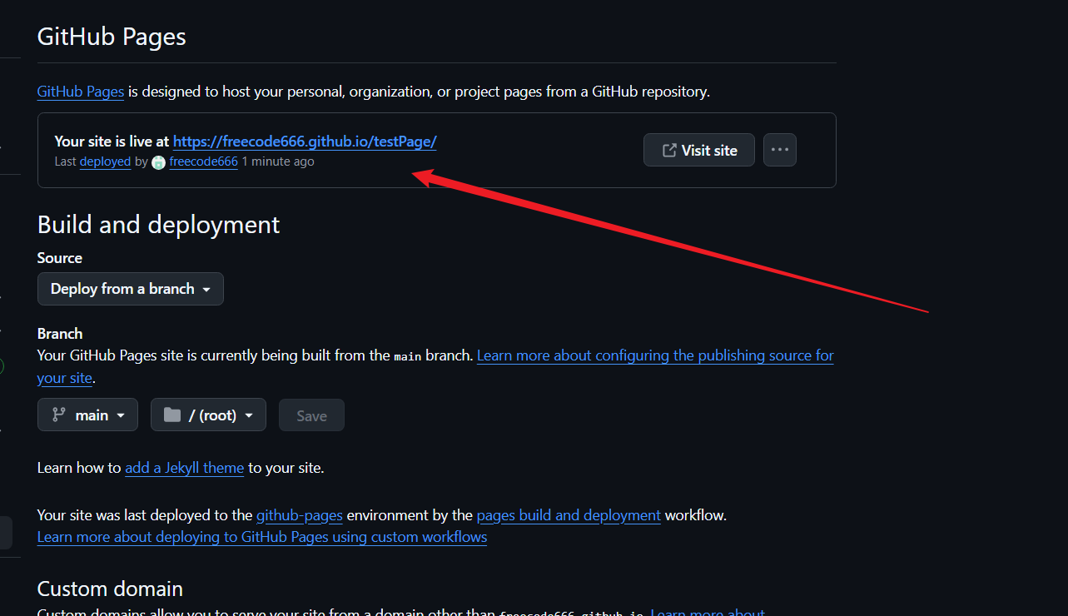1068x616 pixels.
Task: Click the git branch icon in main selector
Action: pos(59,415)
